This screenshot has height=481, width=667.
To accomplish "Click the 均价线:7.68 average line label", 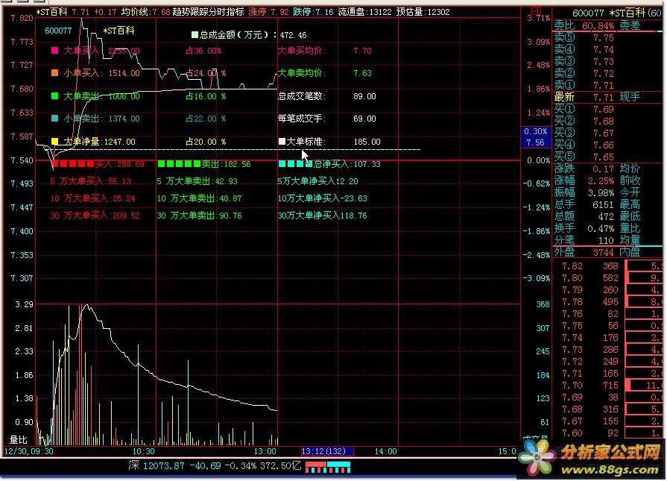I will (145, 12).
